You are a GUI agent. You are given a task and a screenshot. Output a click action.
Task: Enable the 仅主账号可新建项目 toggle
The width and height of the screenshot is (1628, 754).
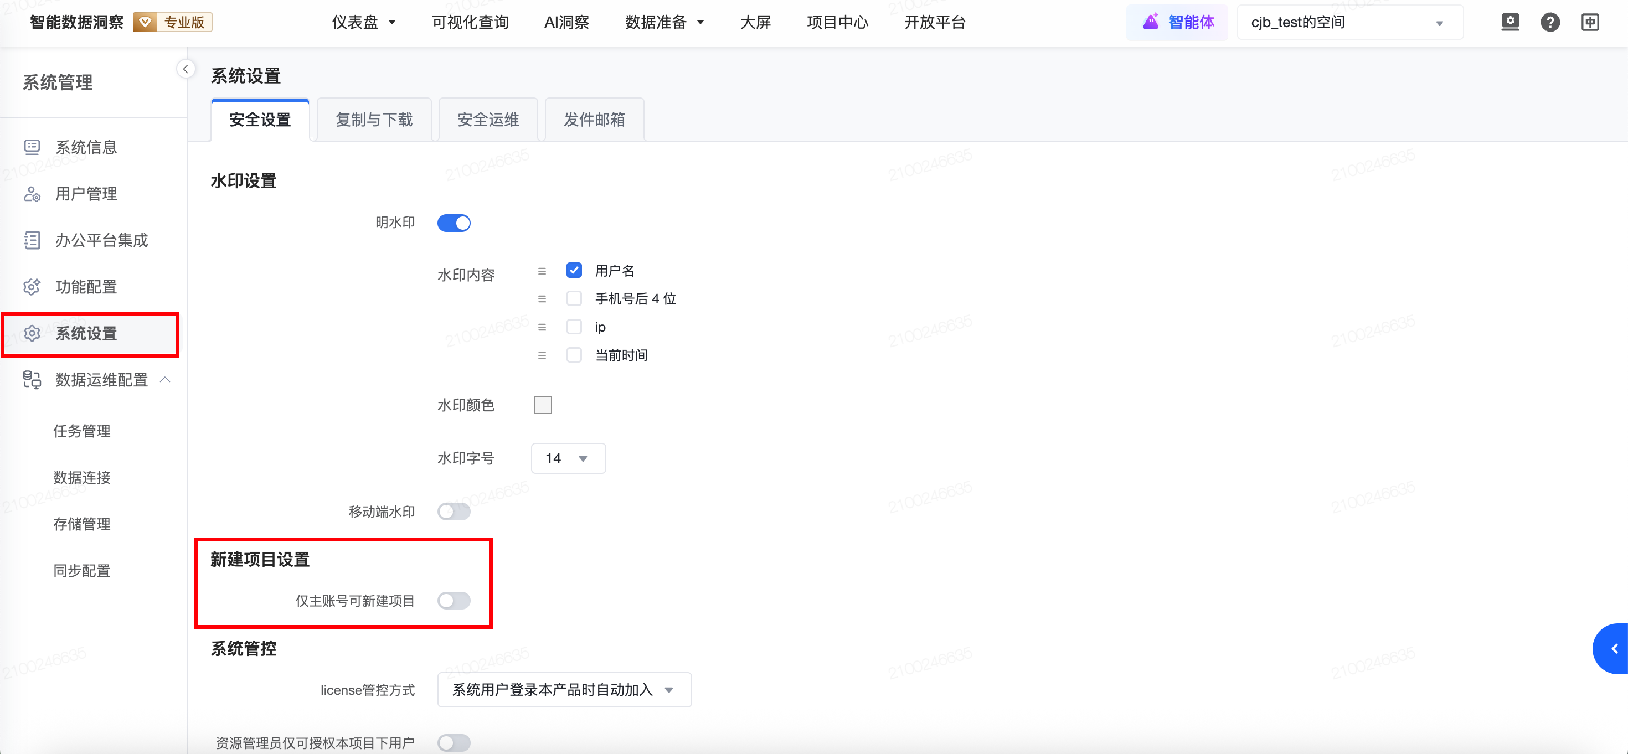tap(454, 601)
